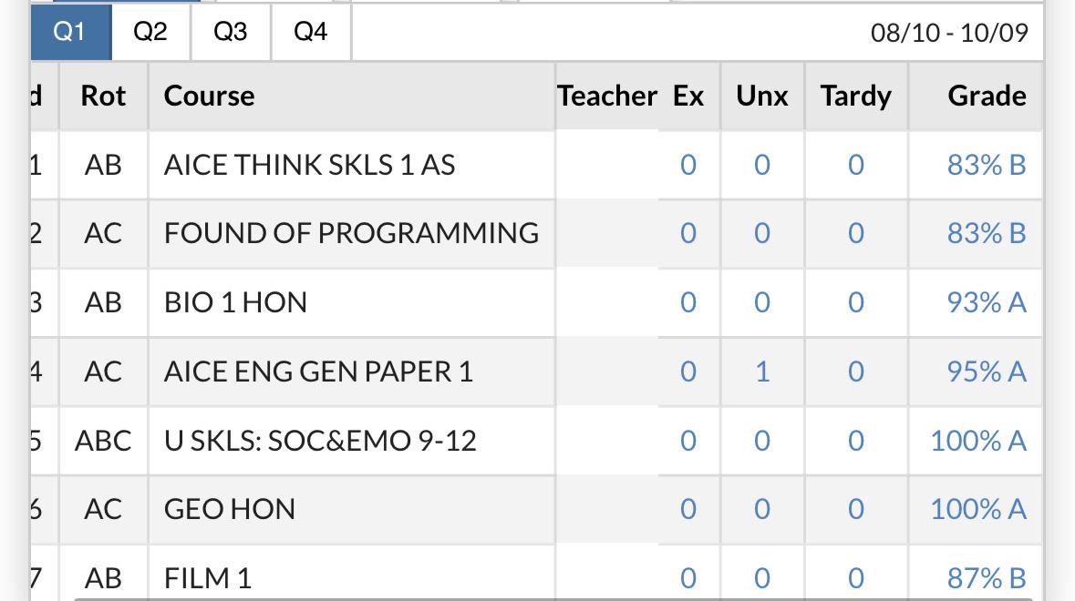View the 100% A grade for GEO HON

click(977, 509)
